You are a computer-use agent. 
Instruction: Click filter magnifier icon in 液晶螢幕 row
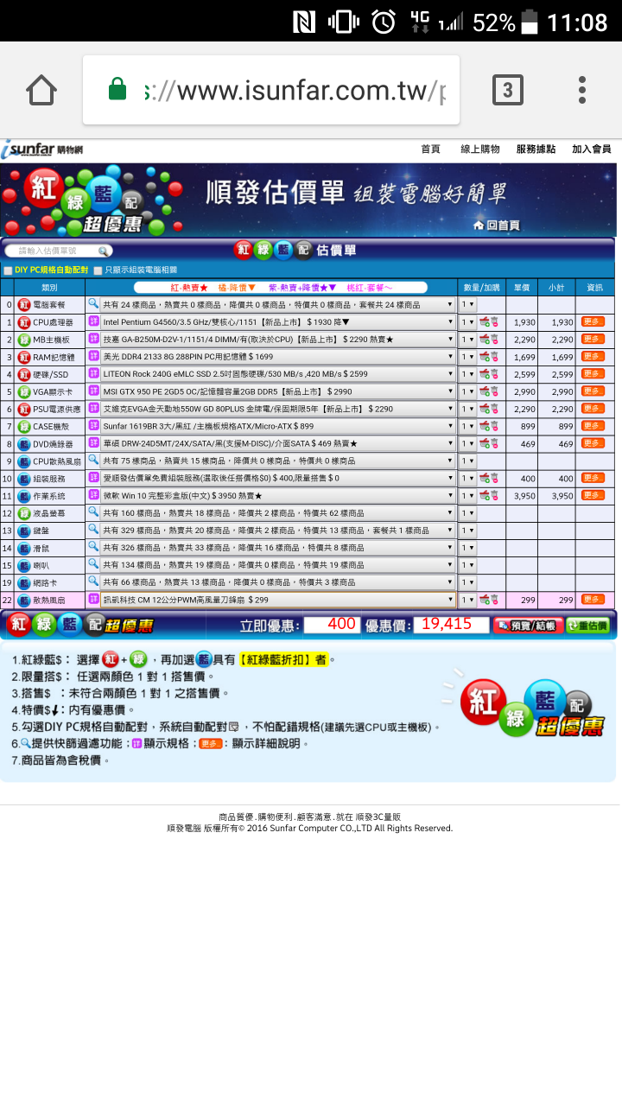[93, 512]
